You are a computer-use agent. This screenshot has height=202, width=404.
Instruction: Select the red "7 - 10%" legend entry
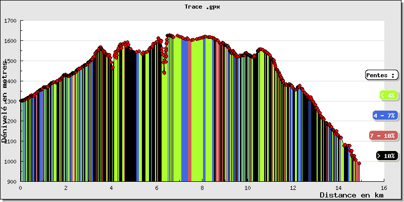click(x=383, y=136)
